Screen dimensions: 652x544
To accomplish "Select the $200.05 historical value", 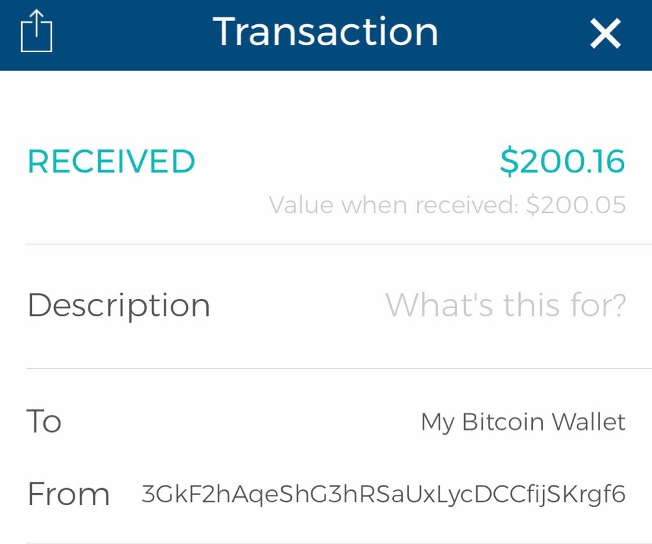I will click(576, 206).
